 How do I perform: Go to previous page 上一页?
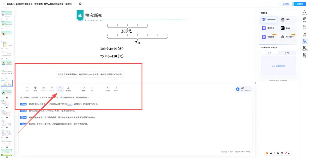[x=107, y=89]
